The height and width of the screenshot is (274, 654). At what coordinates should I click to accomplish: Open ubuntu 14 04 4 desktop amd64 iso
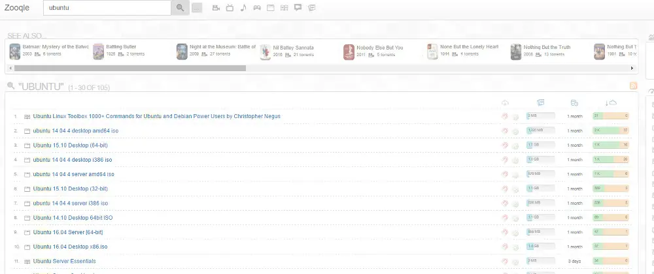pos(75,130)
